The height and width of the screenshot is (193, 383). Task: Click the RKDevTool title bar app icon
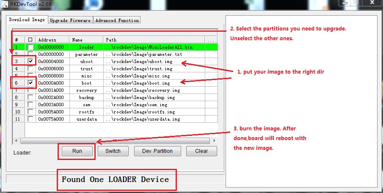pyautogui.click(x=5, y=4)
